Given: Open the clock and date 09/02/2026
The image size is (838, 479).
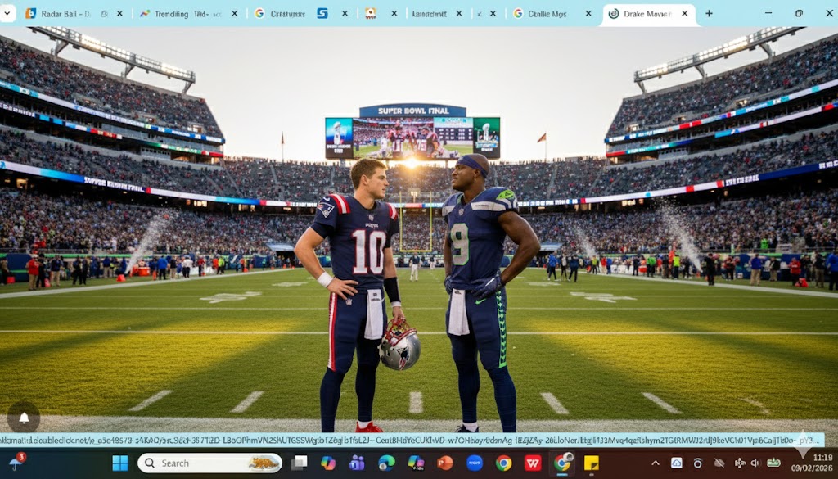Looking at the screenshot, I should (812, 463).
